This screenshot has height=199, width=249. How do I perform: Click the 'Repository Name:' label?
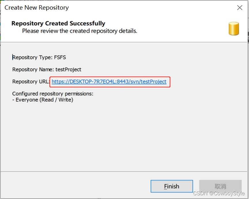(x=33, y=70)
